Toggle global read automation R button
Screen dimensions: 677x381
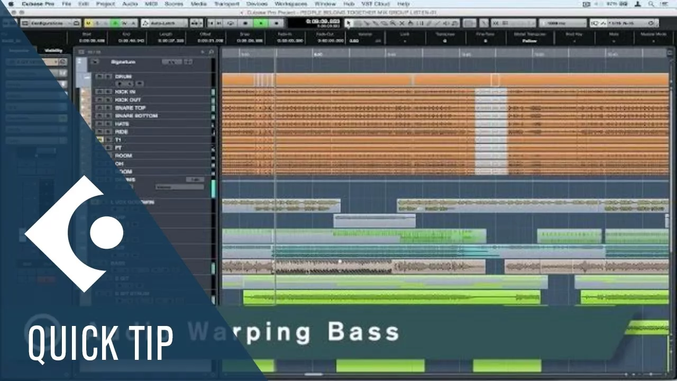pyautogui.click(x=115, y=23)
